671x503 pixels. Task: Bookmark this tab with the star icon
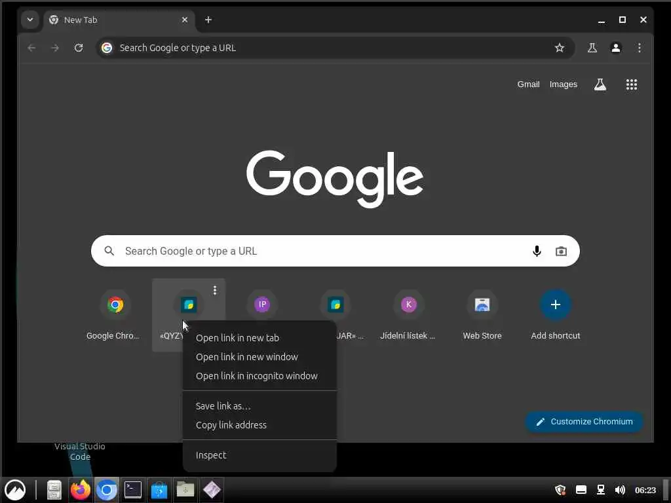[x=560, y=48]
